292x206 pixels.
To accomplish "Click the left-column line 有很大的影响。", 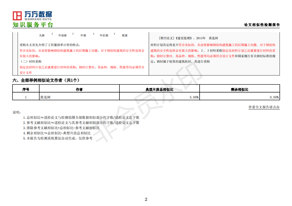I will (30, 56).
